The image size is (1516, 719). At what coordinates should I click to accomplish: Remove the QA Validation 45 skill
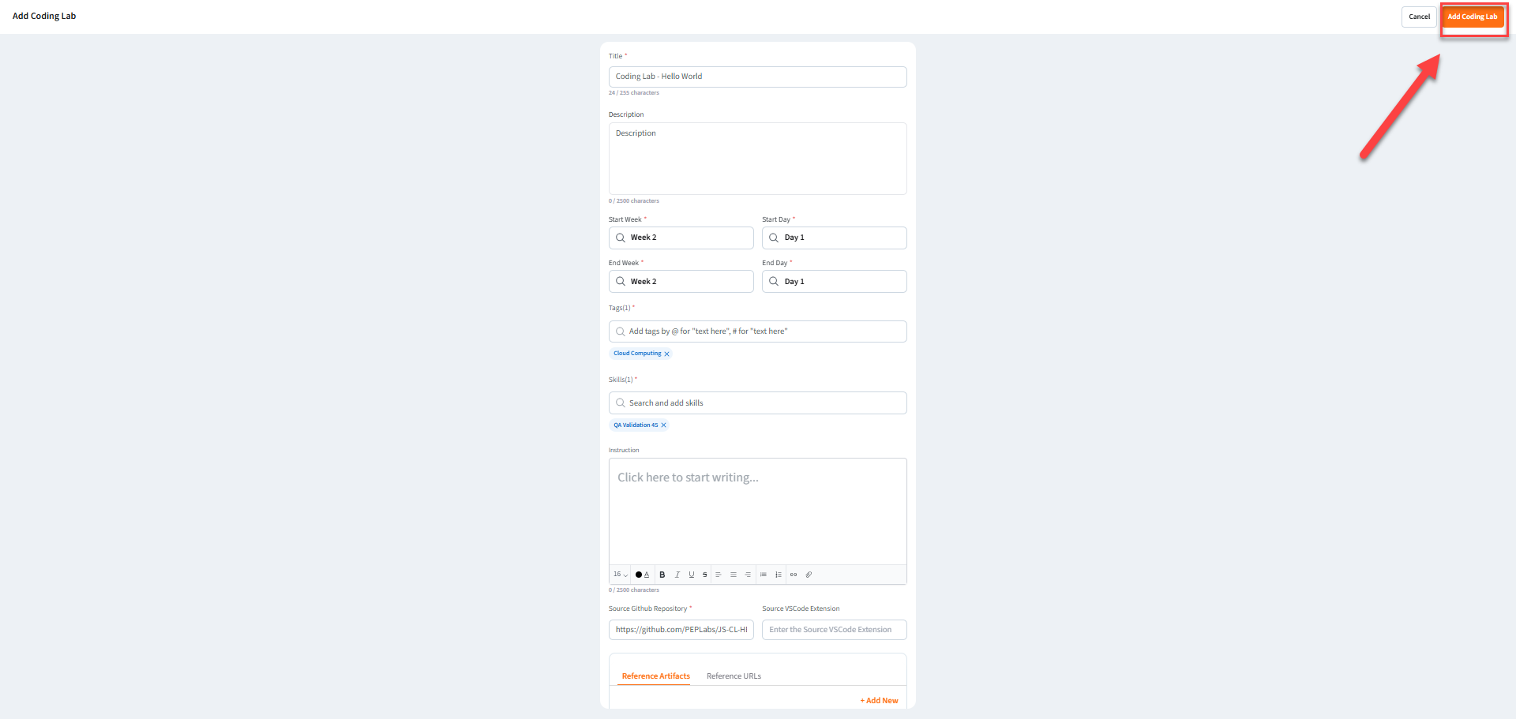663,425
